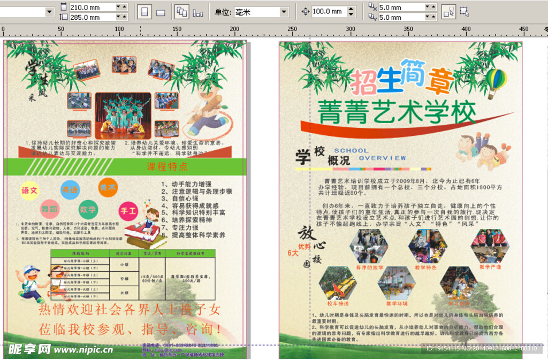Viewport: 548px width, 359px height.
Task: Select the pink 舞蹈 circle
Action: 50,209
